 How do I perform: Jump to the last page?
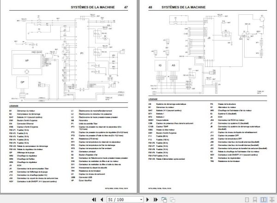(x=156, y=200)
